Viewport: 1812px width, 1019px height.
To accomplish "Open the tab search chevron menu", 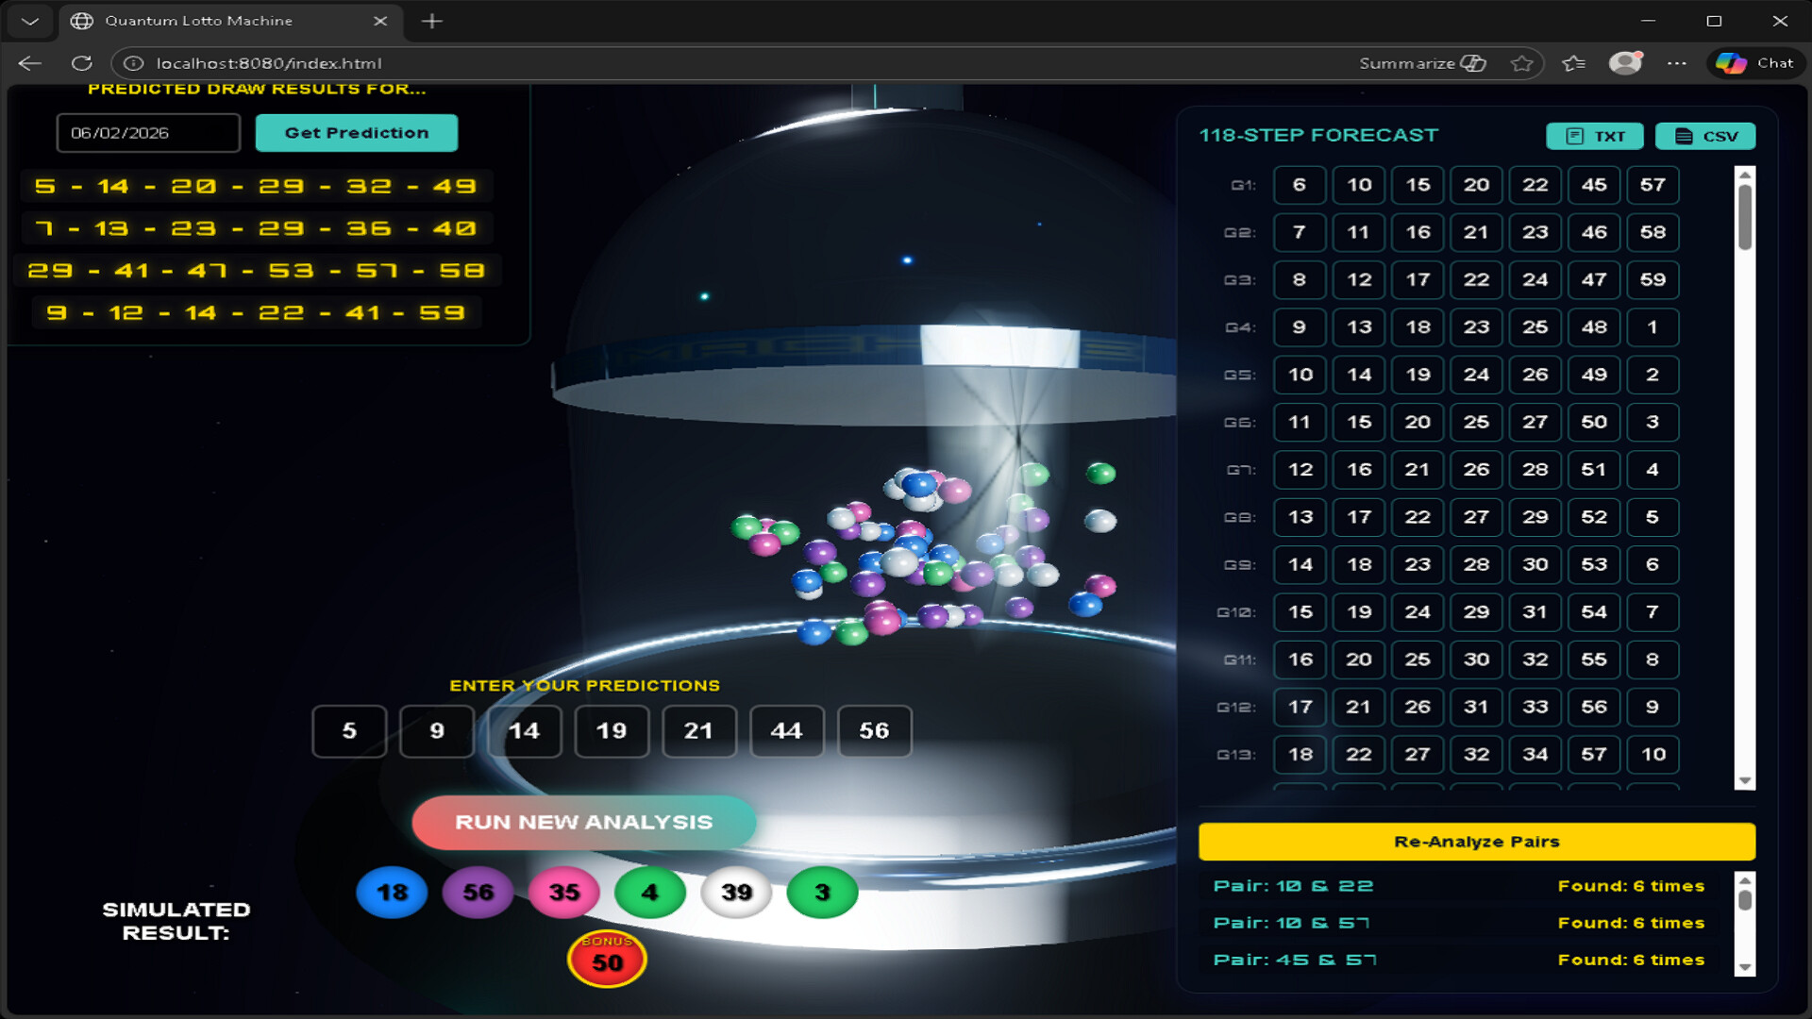I will pyautogui.click(x=29, y=20).
